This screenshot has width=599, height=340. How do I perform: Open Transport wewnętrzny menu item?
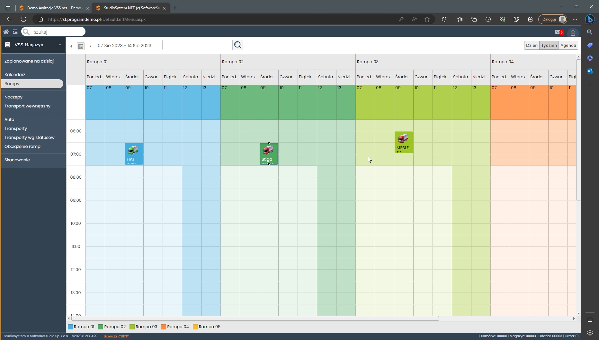27,106
